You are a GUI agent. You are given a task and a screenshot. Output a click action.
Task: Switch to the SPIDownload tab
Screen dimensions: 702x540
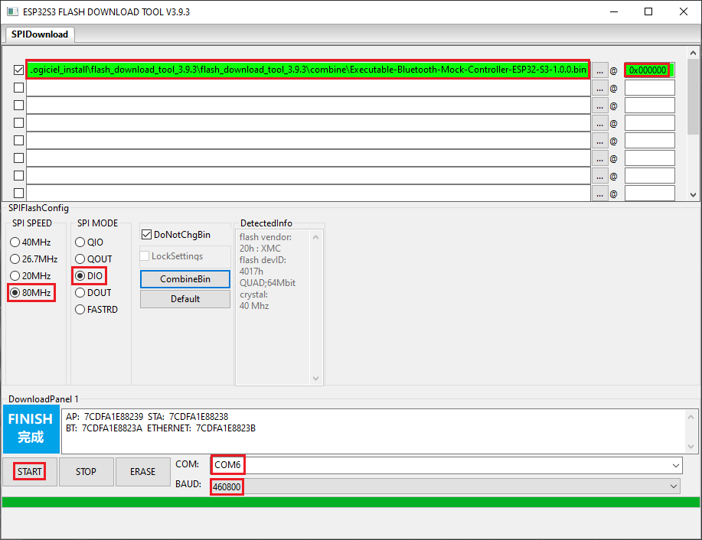(x=40, y=34)
